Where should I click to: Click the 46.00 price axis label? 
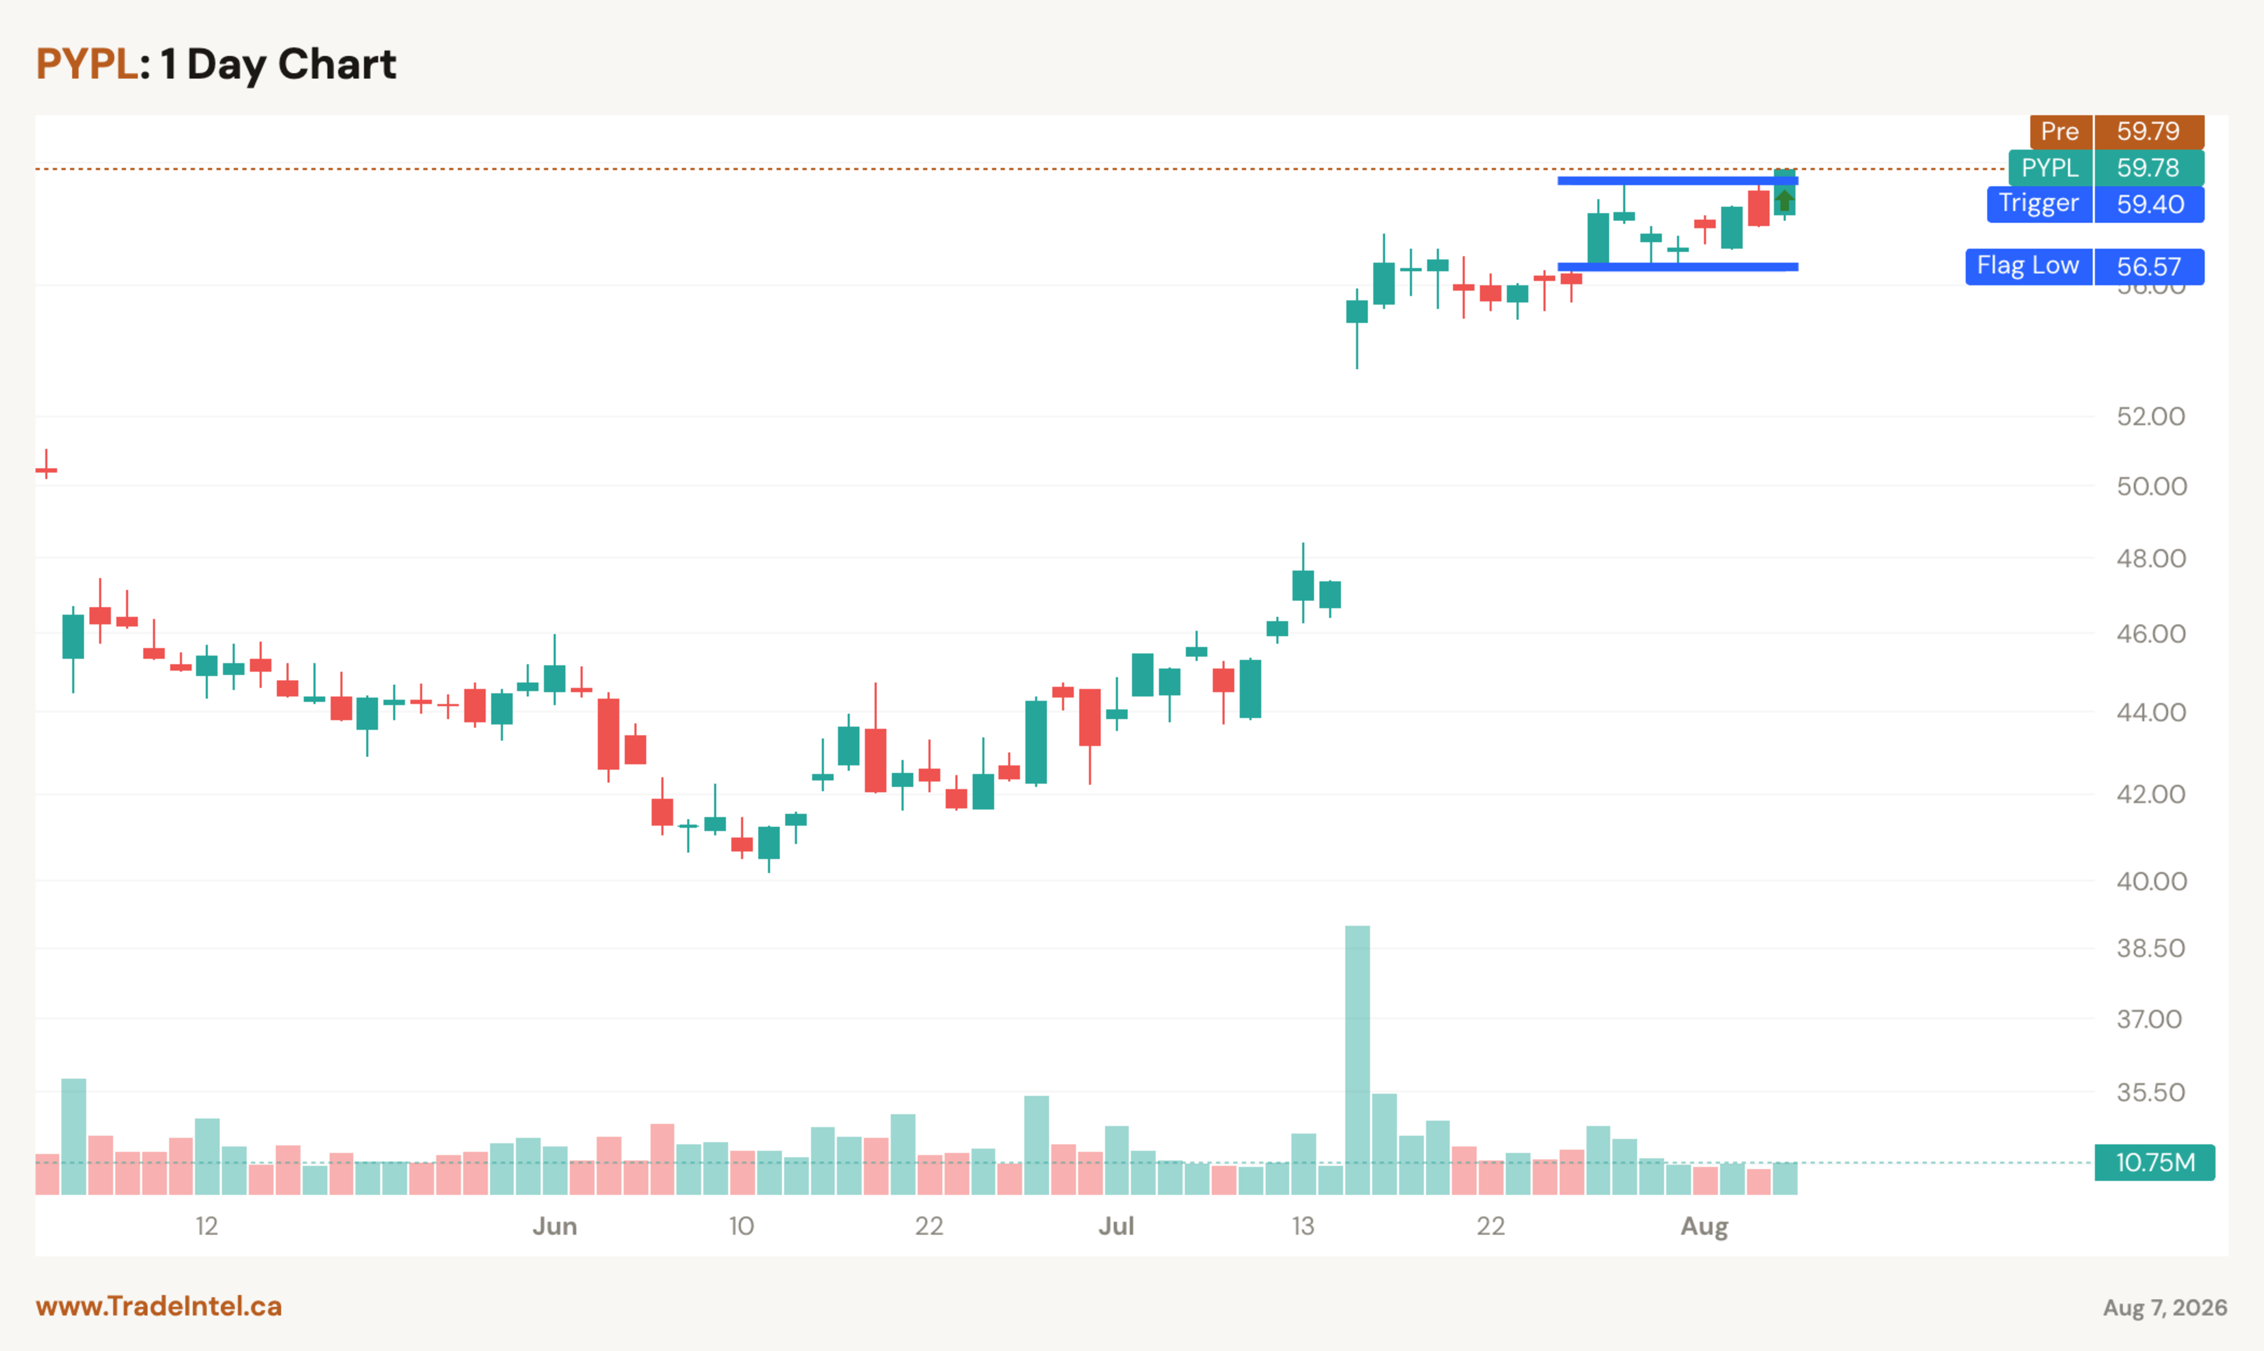click(2151, 634)
